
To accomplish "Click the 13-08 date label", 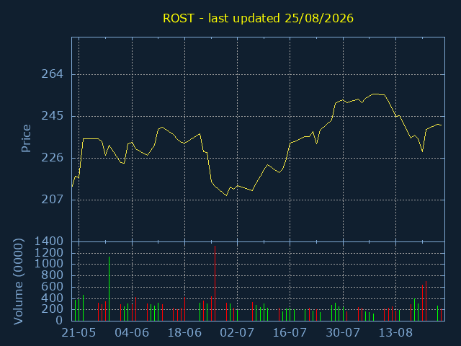I will 395,333.
